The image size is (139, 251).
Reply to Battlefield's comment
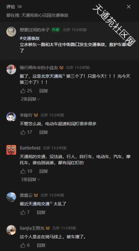(43, 171)
